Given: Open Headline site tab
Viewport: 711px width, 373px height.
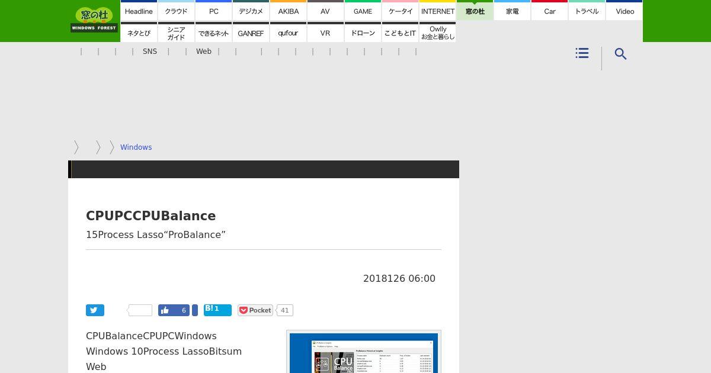Looking at the screenshot, I should [x=139, y=11].
